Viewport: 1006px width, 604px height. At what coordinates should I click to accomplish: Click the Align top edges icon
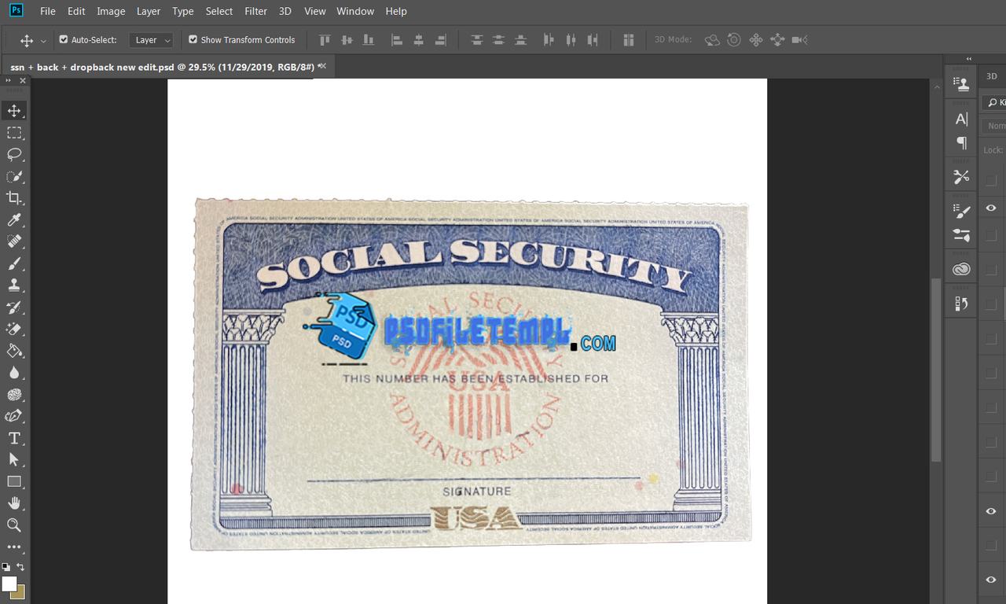click(x=325, y=39)
